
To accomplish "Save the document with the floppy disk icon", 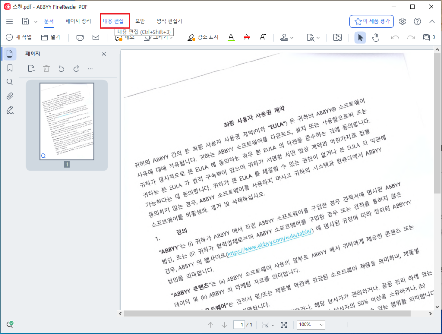I will pos(25,21).
